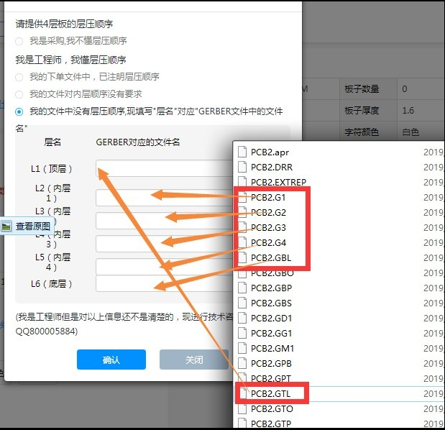Select the PCB2.GD1 file icon

pos(242,318)
